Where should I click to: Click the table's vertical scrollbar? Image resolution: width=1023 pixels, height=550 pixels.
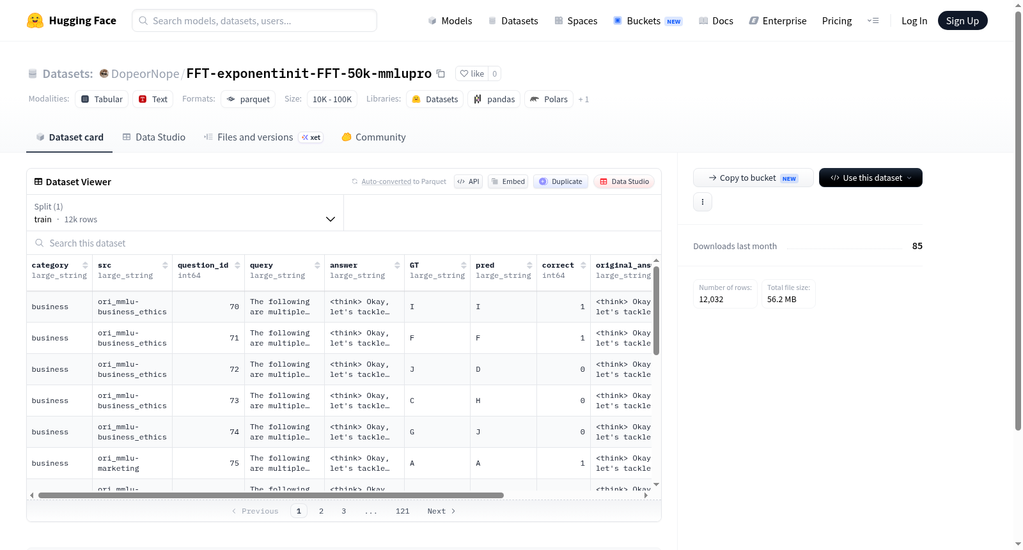[656, 310]
